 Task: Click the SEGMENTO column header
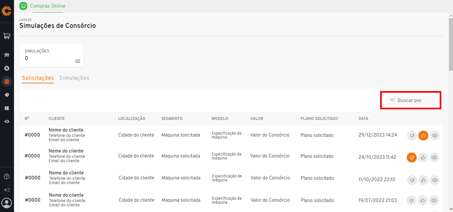(172, 119)
